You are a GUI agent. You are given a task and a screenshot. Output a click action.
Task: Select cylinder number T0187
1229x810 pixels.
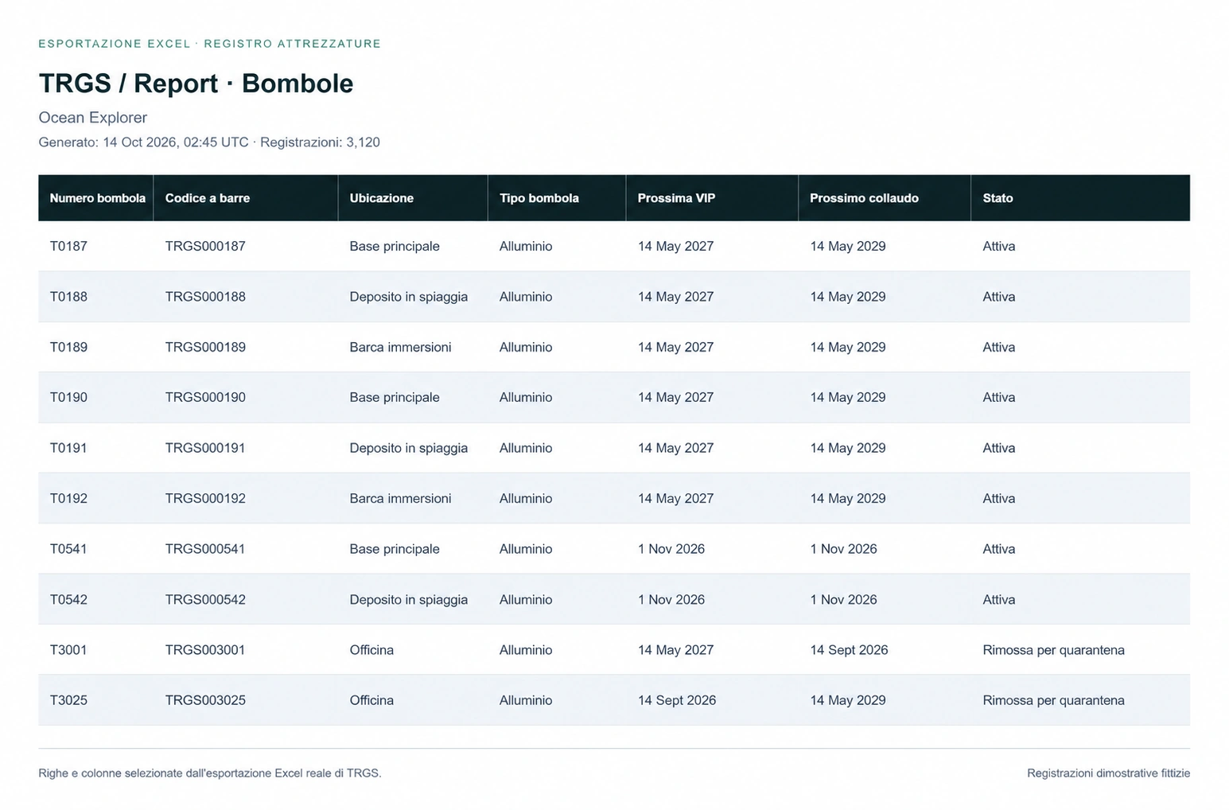[68, 247]
